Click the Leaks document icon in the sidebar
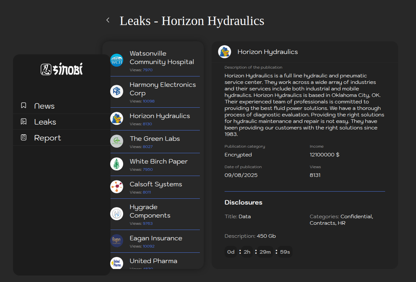 tap(24, 122)
